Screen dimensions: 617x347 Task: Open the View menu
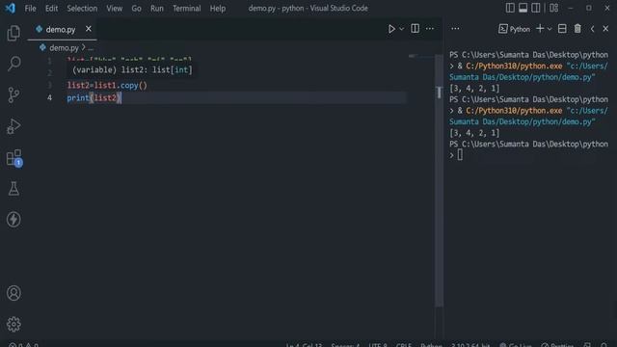114,9
